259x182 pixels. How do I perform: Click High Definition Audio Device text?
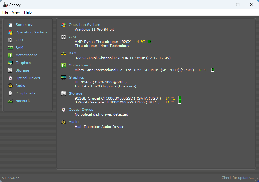coord(100,127)
